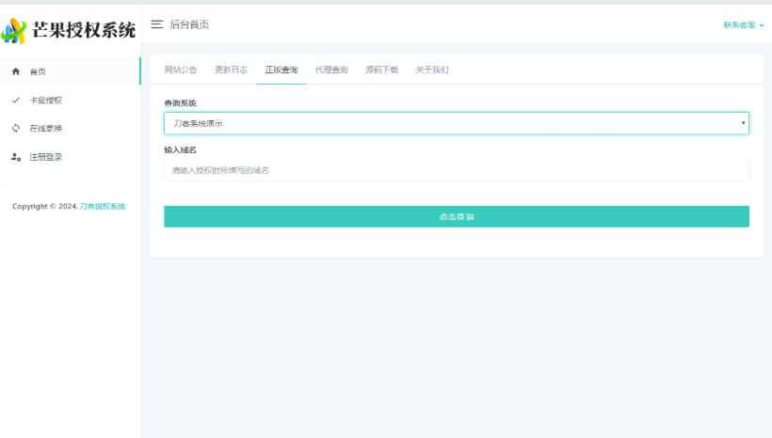The image size is (772, 438).
Task: Open the 刀客授权系统 copyright link
Action: coord(103,207)
